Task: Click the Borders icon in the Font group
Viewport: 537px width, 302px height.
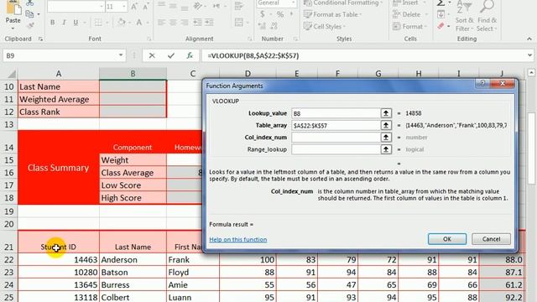Action: [98, 23]
